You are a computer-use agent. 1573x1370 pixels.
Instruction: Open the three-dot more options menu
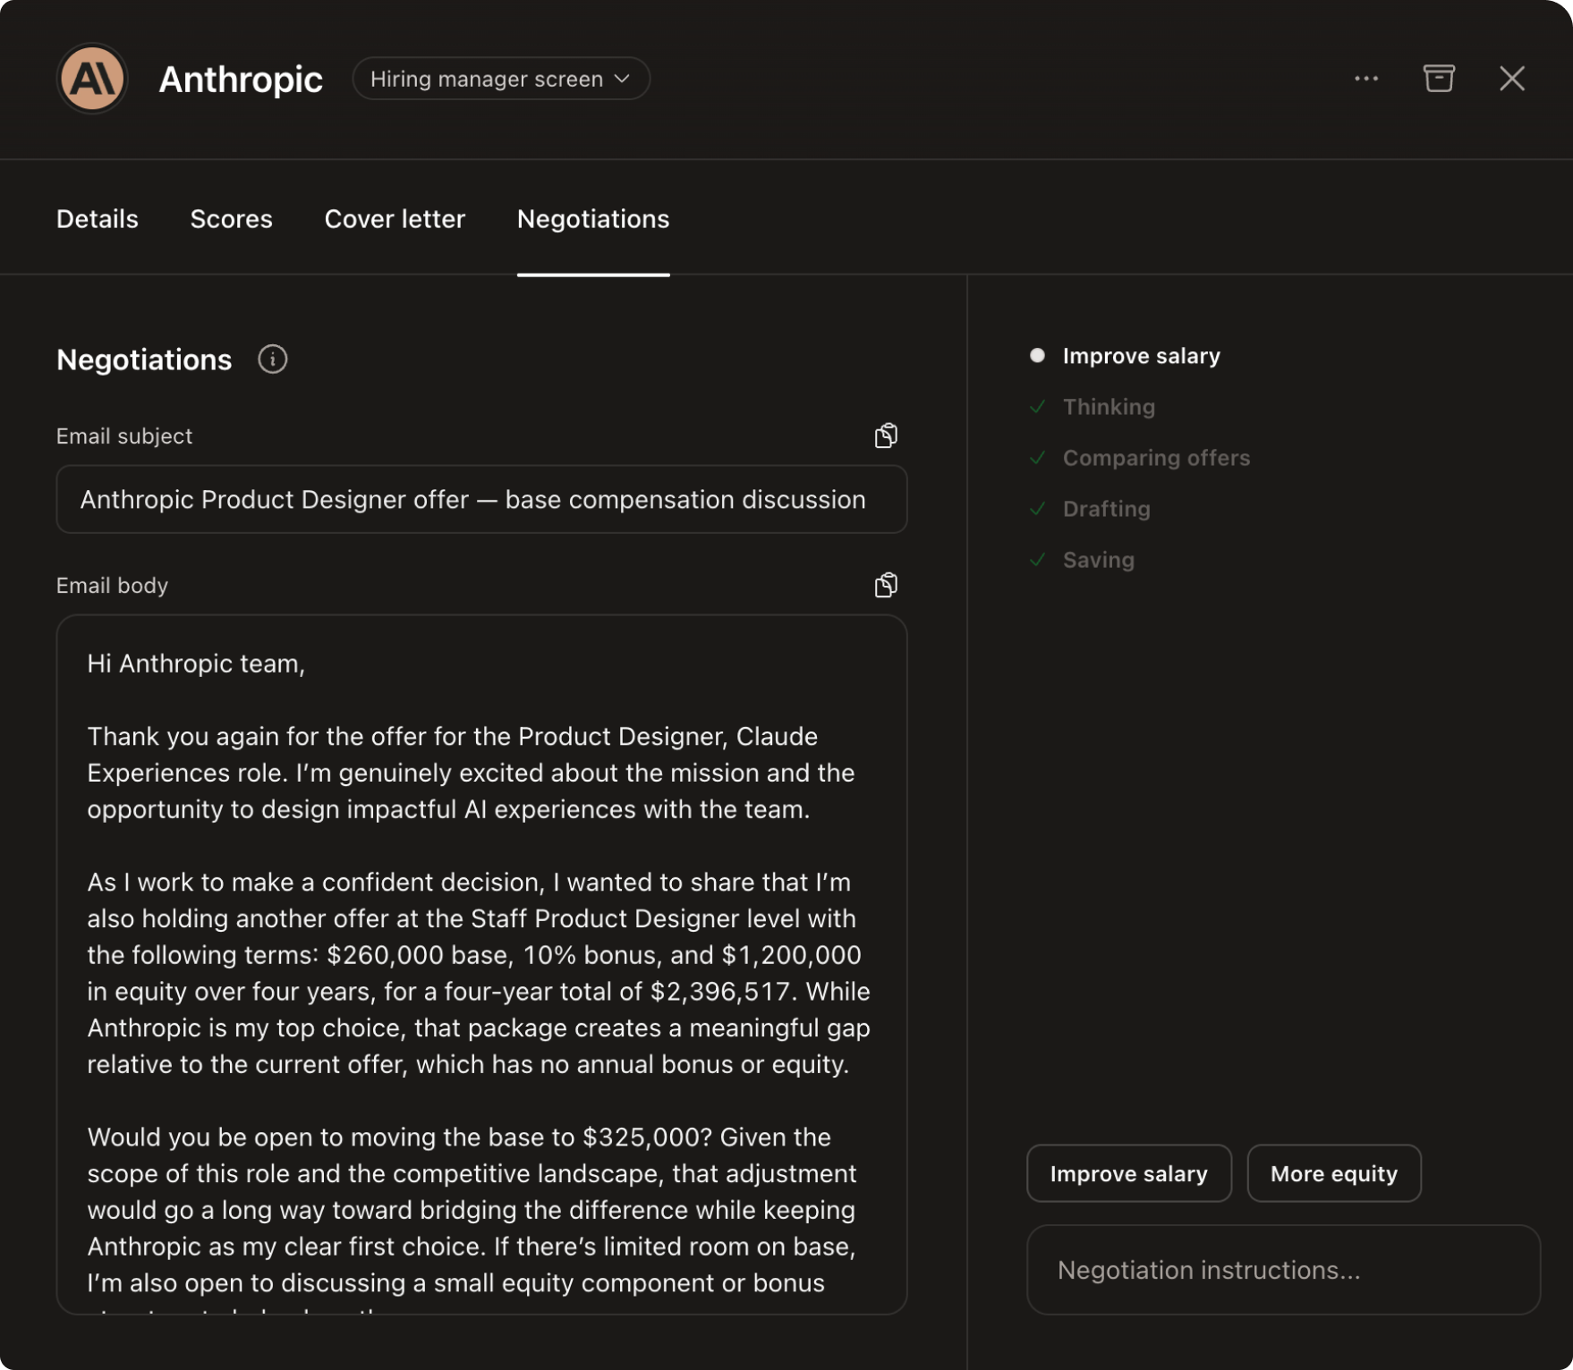(x=1365, y=79)
